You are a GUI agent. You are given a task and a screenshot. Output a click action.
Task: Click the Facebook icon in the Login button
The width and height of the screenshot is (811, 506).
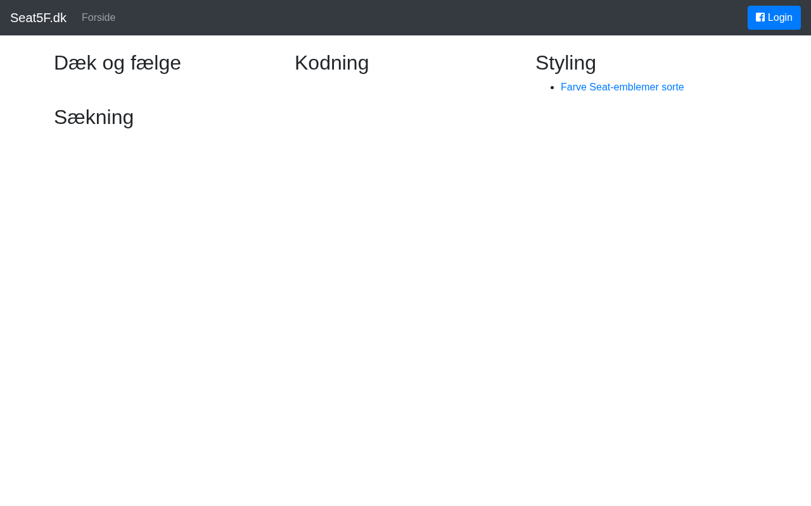point(760,18)
